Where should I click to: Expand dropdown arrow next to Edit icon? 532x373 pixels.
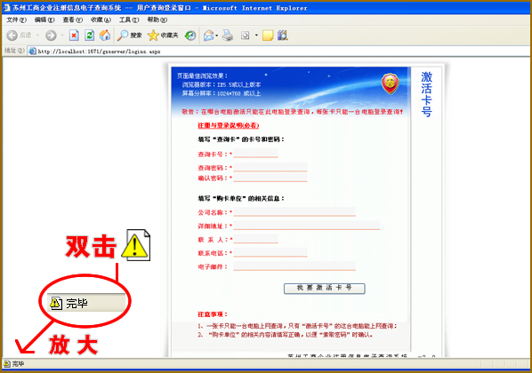coord(256,36)
